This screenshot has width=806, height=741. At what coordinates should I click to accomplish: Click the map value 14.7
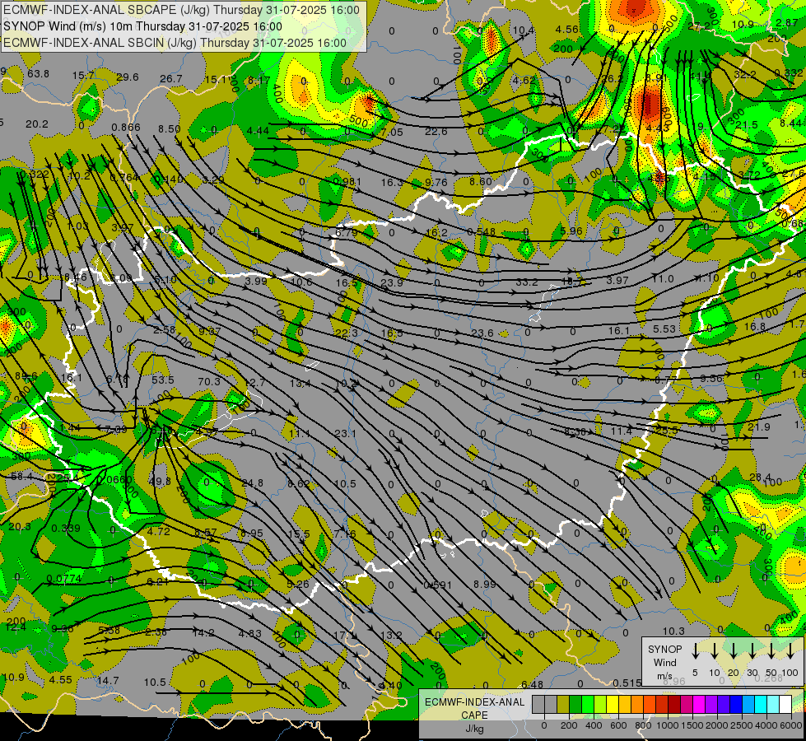pyautogui.click(x=108, y=681)
